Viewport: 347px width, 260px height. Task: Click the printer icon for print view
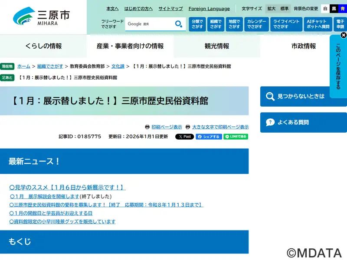coord(147,127)
